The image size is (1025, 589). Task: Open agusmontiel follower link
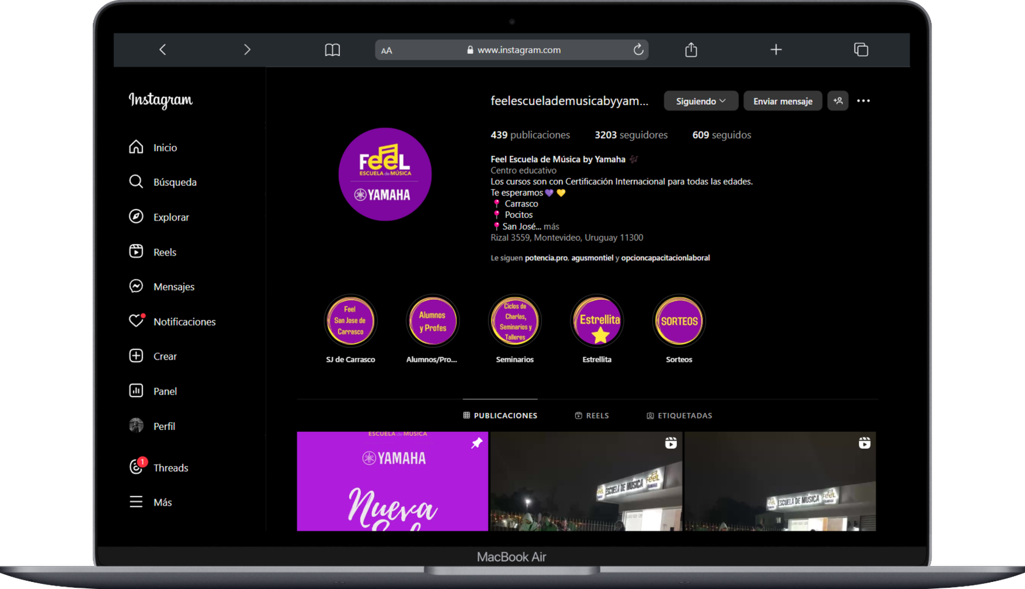pos(593,258)
